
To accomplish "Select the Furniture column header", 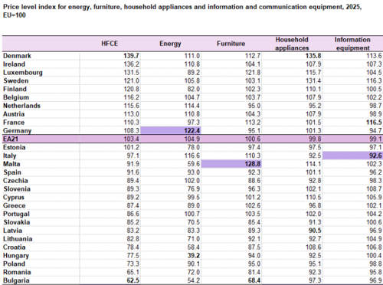I will click(231, 44).
